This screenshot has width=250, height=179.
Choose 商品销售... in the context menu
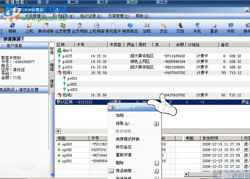tap(134, 171)
